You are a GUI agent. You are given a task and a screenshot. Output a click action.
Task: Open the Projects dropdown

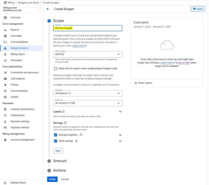[x=88, y=93]
